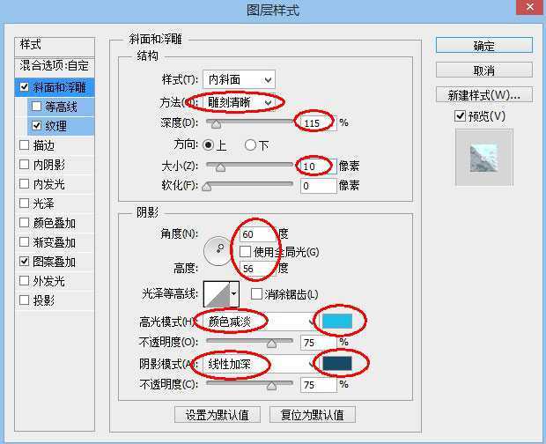This screenshot has width=546, height=444.
Task: Enable the 外发光 checkbox
Action: click(x=24, y=281)
